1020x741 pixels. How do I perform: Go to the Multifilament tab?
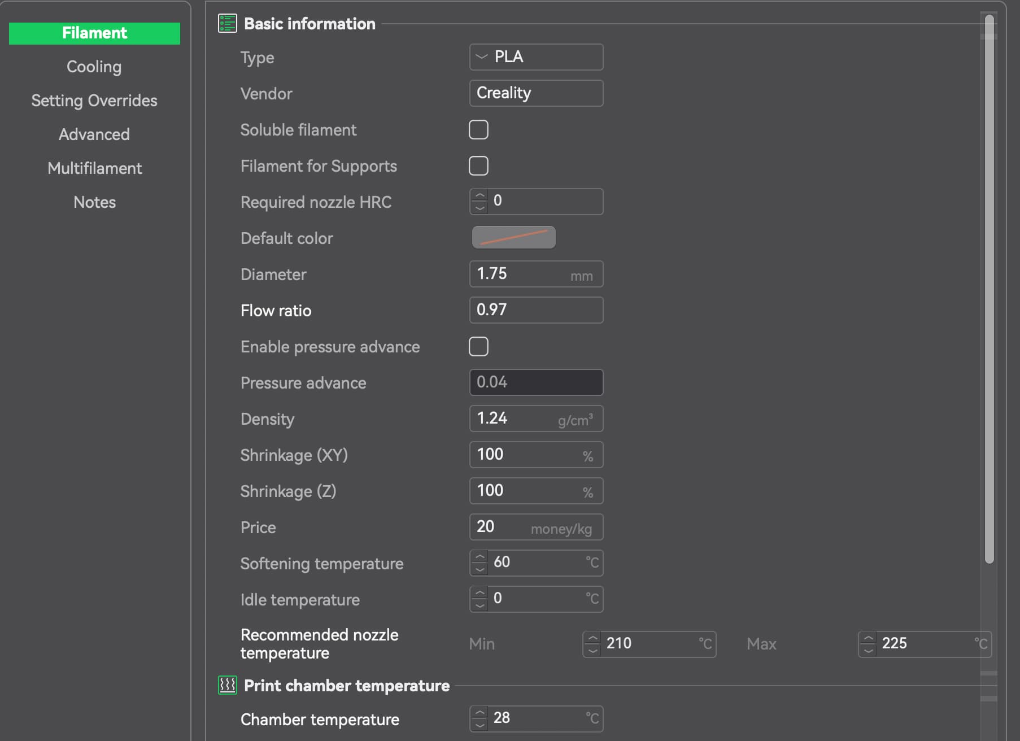(94, 168)
